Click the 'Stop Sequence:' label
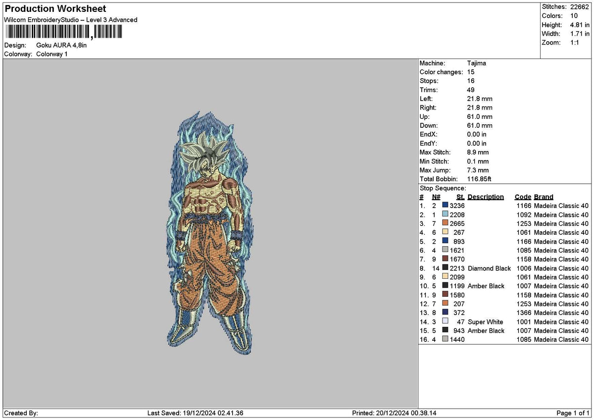 443,188
